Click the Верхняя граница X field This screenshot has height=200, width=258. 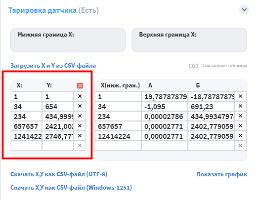189,40
